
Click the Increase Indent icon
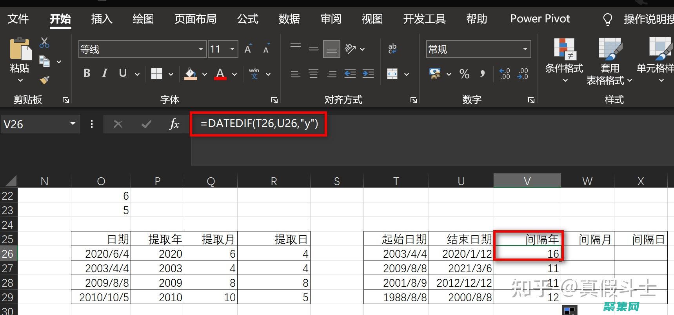click(368, 74)
